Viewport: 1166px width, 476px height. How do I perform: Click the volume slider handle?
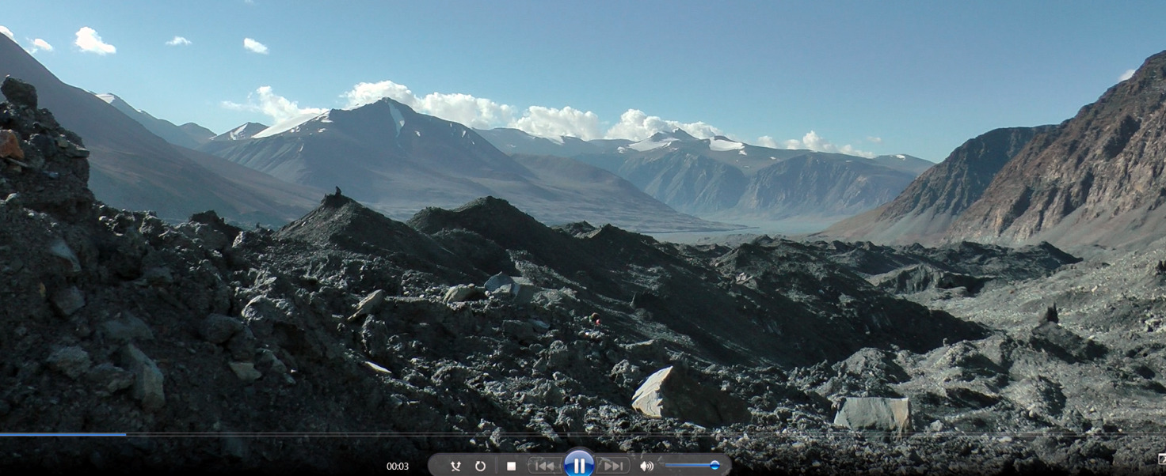(714, 466)
